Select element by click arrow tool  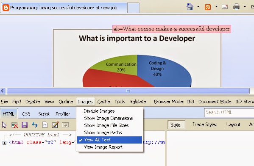4,125
